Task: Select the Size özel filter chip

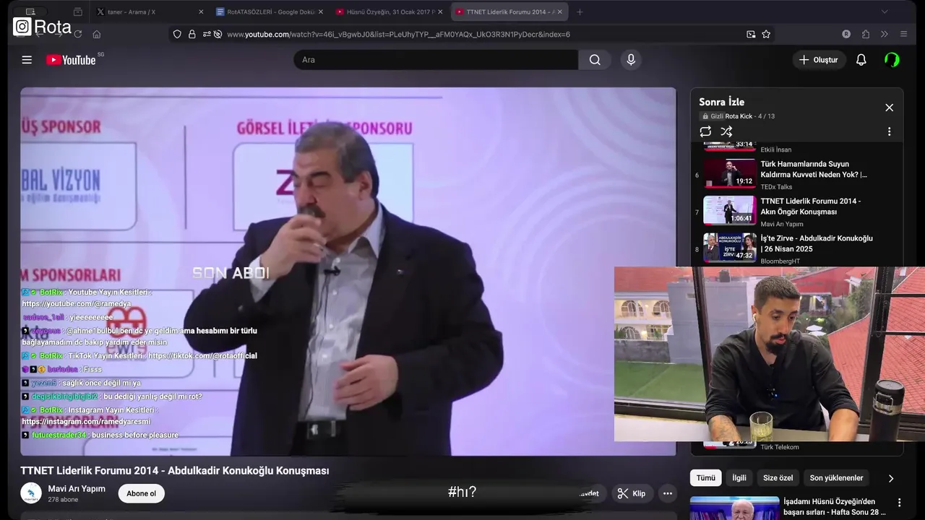Action: [778, 478]
